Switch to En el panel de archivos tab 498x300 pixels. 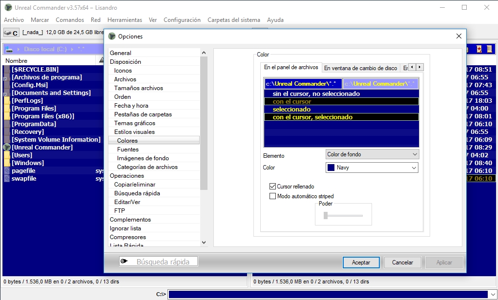pyautogui.click(x=291, y=67)
